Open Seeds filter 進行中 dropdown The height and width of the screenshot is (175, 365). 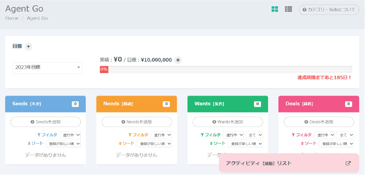tap(70, 135)
